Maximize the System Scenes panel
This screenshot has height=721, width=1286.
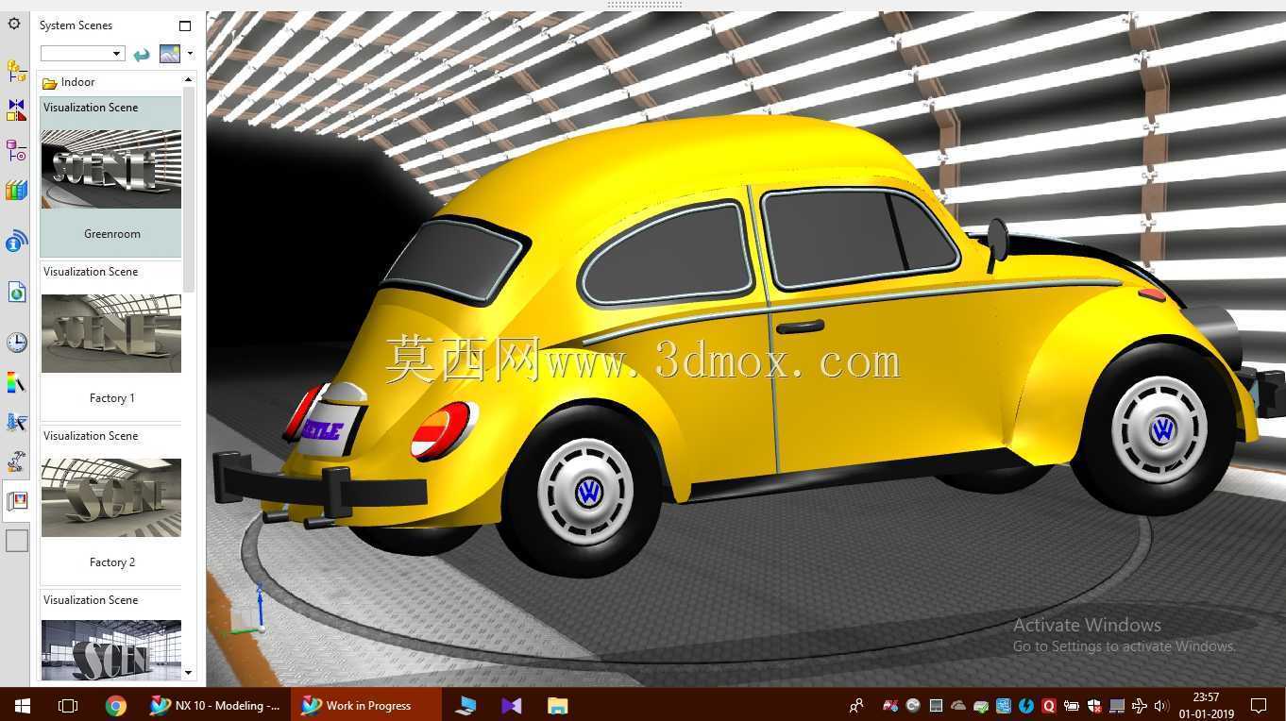[185, 25]
